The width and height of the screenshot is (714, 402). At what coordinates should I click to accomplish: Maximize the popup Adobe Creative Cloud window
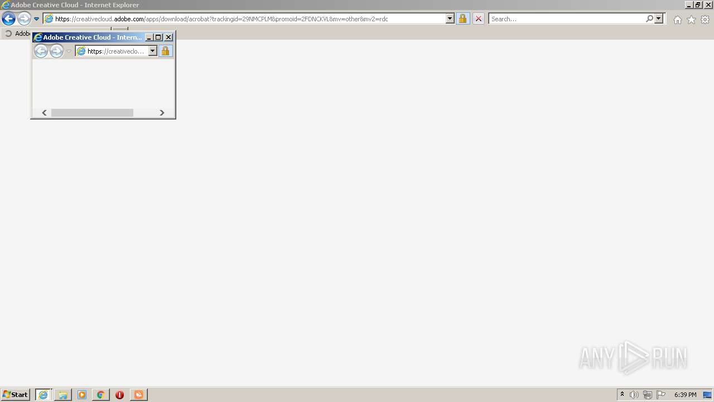click(158, 37)
